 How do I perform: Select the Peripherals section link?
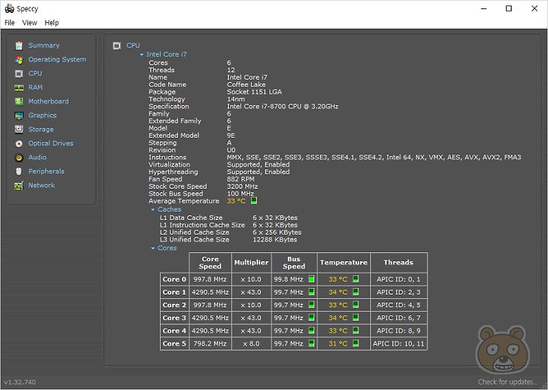click(46, 171)
